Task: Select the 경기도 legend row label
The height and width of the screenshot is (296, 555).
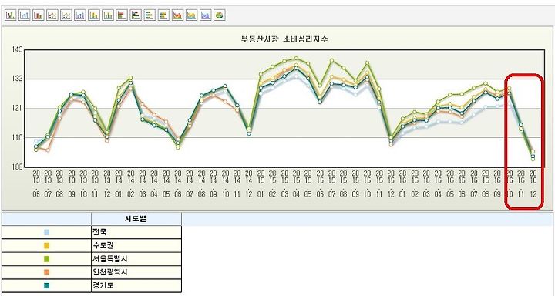Action: (x=103, y=285)
